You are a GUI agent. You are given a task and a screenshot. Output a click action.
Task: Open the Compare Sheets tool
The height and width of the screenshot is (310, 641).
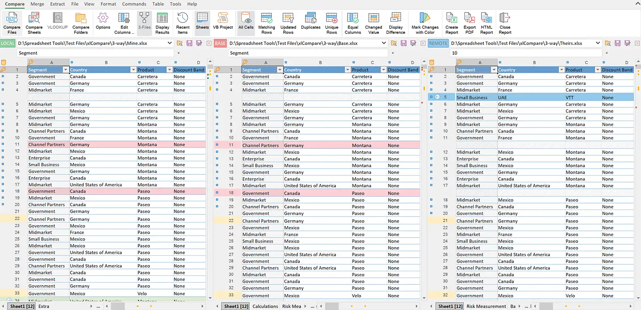[34, 23]
